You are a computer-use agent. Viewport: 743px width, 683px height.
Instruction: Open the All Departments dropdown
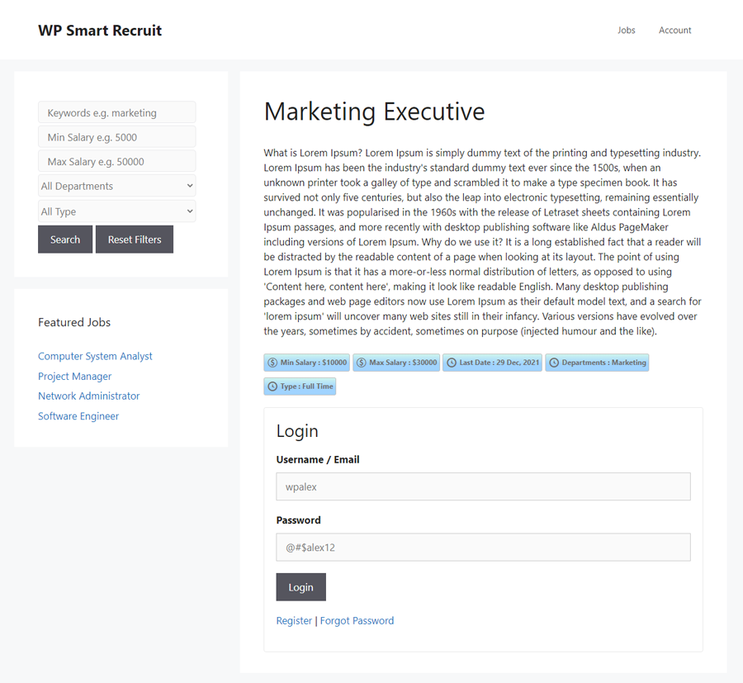point(117,187)
